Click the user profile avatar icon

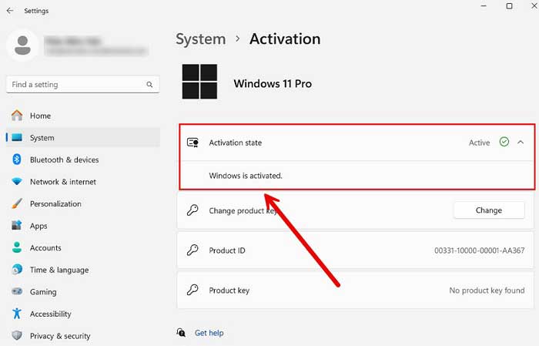(22, 45)
